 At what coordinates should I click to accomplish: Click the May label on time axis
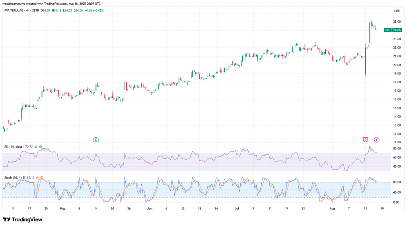[x=62, y=208]
